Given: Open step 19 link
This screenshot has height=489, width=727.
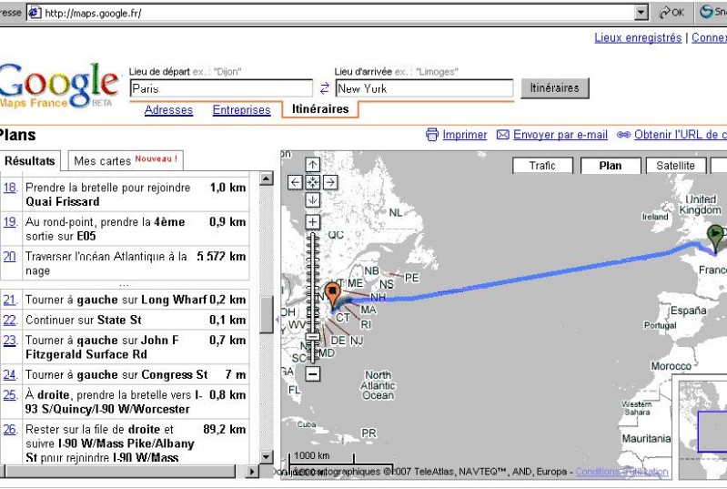Looking at the screenshot, I should tap(10, 222).
